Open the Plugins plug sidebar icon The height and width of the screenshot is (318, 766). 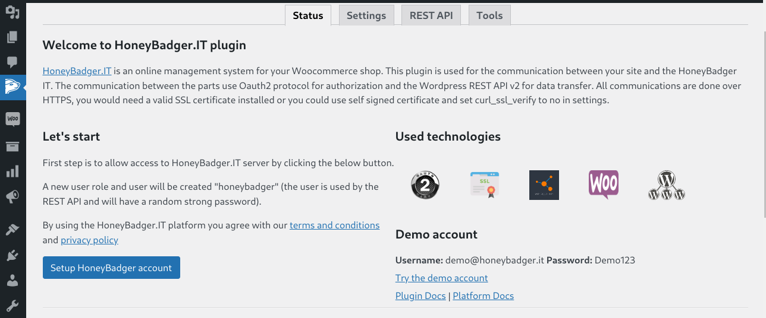click(12, 255)
